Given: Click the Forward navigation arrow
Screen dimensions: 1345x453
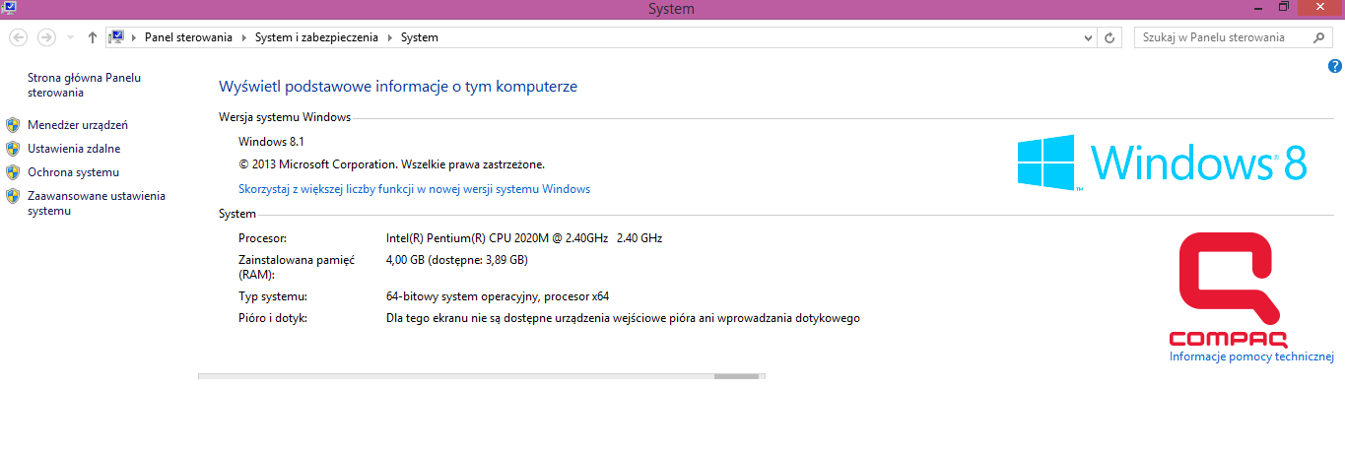Looking at the screenshot, I should coord(46,37).
